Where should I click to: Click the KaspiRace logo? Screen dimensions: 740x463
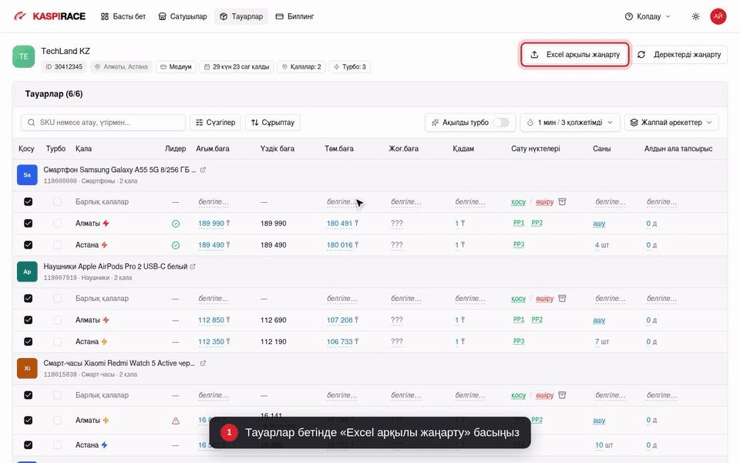click(49, 16)
